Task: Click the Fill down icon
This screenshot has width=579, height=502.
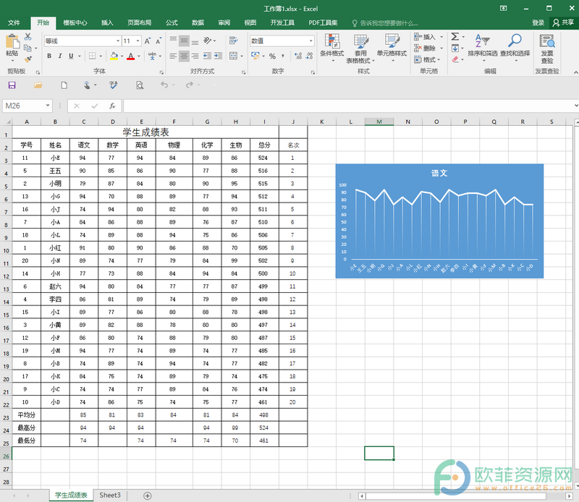Action: [x=455, y=48]
